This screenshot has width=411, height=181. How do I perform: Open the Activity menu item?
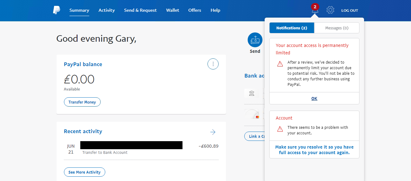coord(107,10)
